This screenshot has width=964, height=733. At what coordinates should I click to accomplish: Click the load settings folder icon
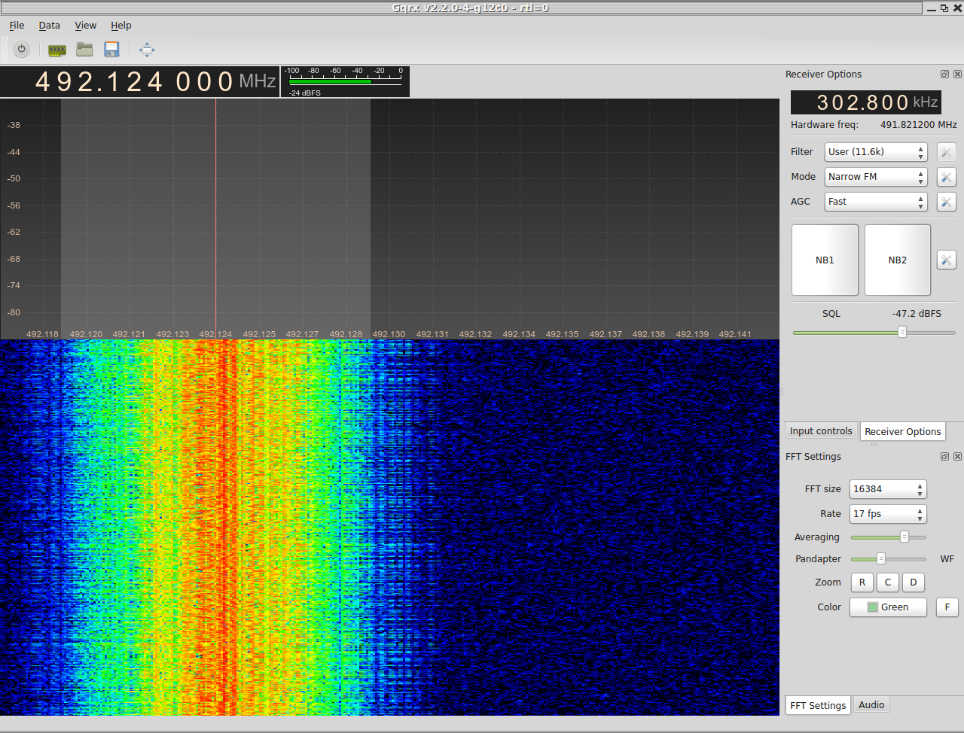click(x=84, y=50)
